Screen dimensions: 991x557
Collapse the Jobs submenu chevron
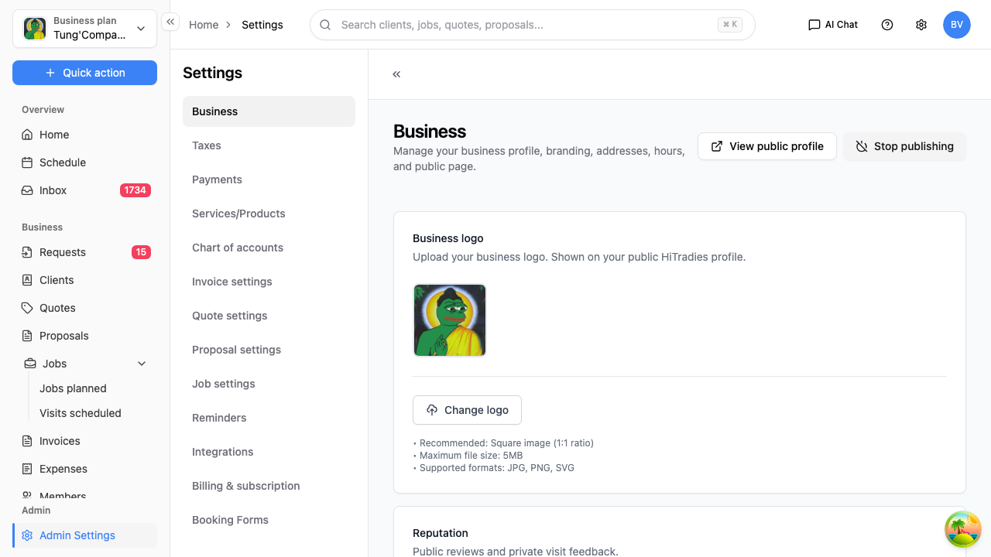[142, 364]
